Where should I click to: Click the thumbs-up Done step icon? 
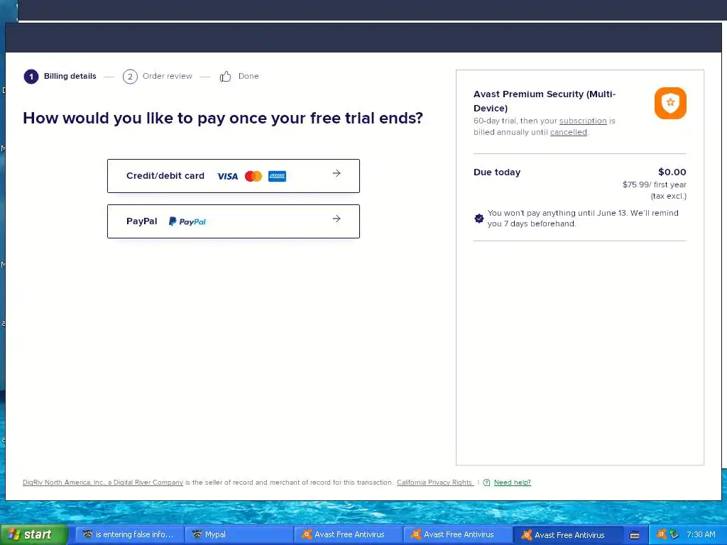tap(225, 77)
